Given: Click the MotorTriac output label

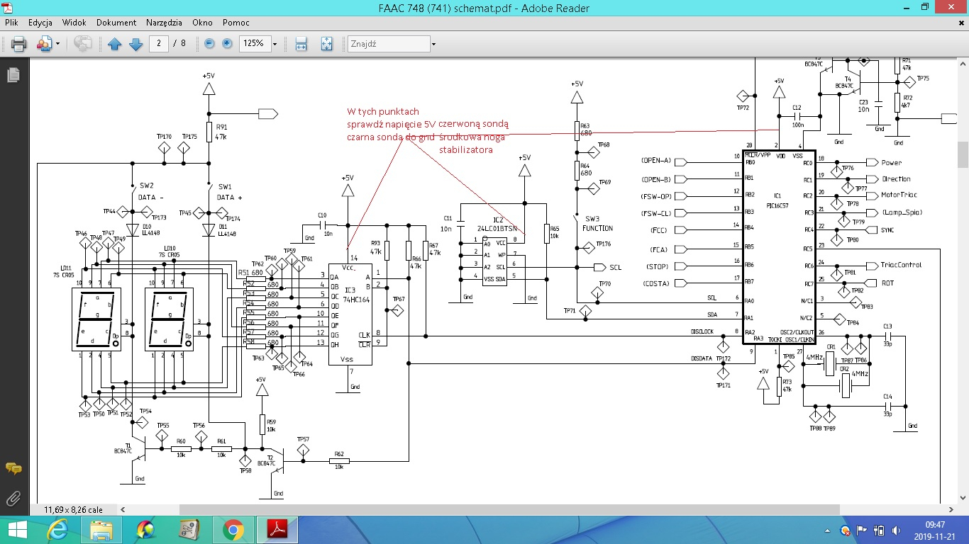Looking at the screenshot, I should [901, 195].
